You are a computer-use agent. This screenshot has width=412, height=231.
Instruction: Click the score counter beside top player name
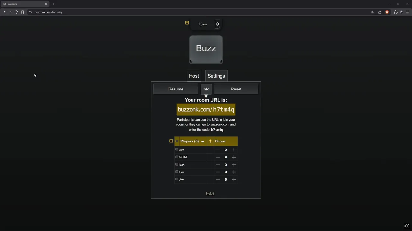[x=217, y=24]
